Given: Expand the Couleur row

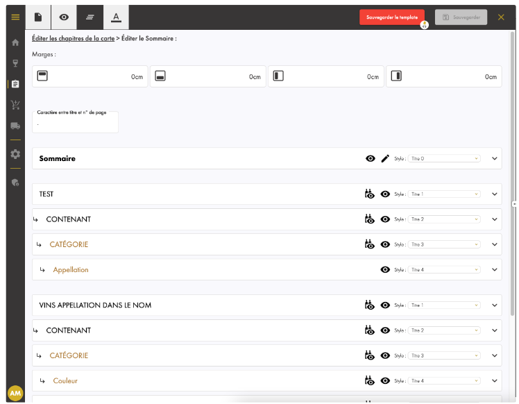Looking at the screenshot, I should click(x=495, y=381).
